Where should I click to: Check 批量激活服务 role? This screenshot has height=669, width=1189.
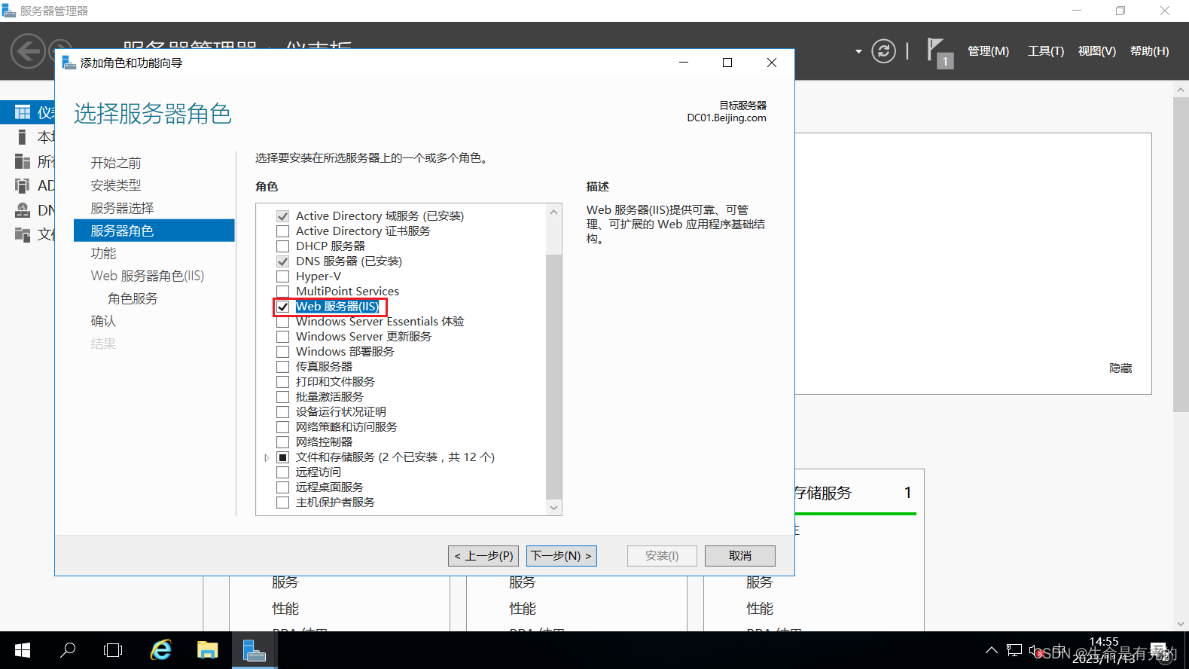coord(283,397)
